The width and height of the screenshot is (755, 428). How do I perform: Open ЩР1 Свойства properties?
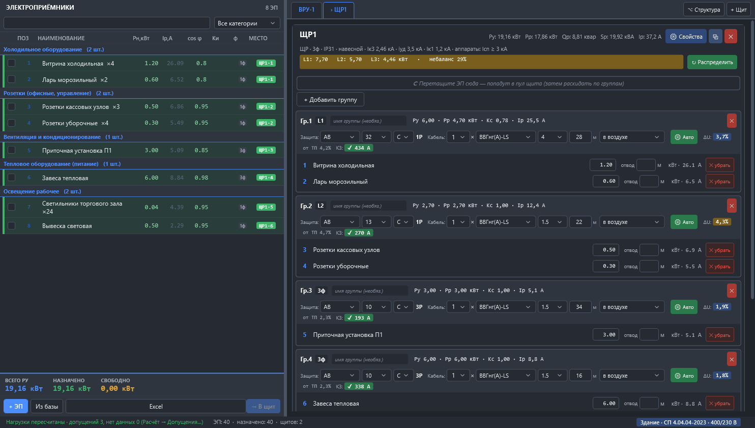point(686,37)
